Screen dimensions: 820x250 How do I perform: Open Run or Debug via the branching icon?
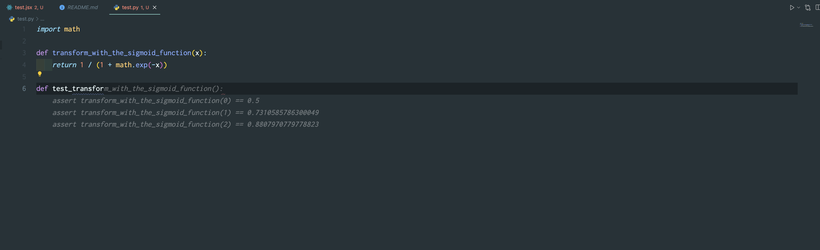[x=808, y=8]
